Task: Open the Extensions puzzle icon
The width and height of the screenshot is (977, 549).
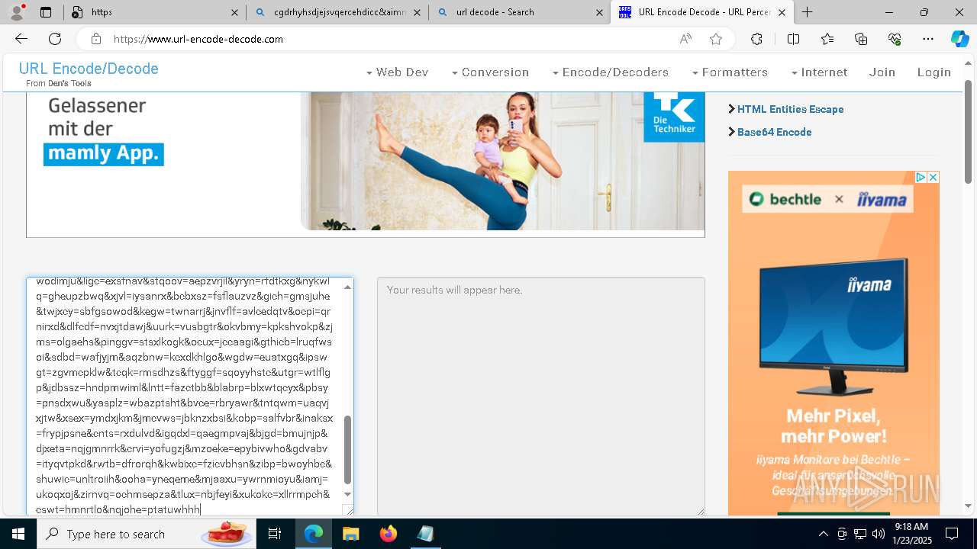Action: pos(756,39)
